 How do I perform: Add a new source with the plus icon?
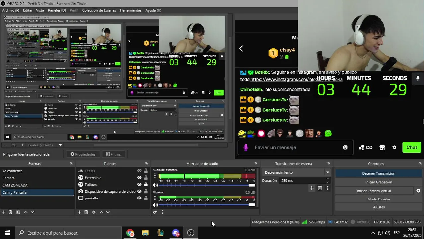click(79, 212)
